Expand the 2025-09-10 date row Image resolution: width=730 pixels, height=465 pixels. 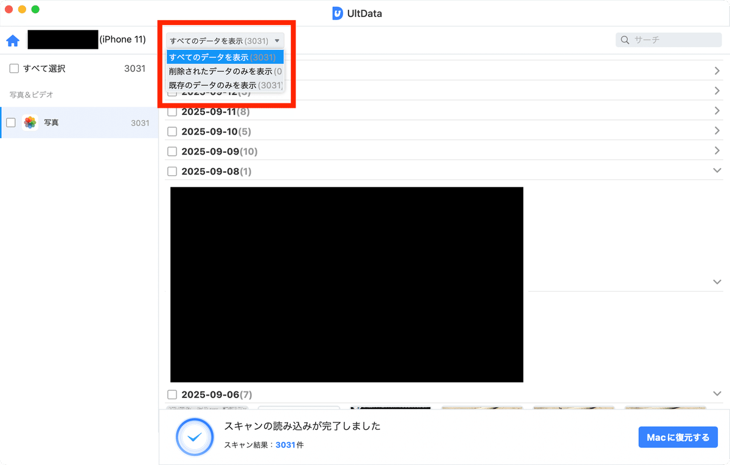coord(717,131)
